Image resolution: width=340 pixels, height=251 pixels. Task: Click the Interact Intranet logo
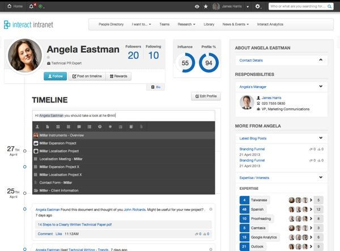[28, 24]
